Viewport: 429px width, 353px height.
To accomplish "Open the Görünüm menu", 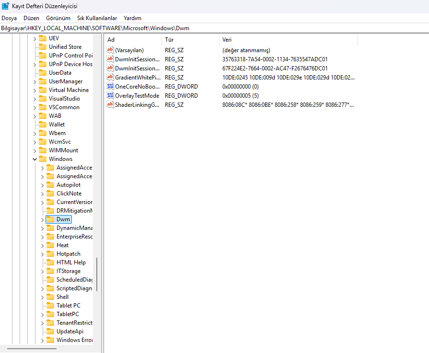I will pyautogui.click(x=58, y=18).
